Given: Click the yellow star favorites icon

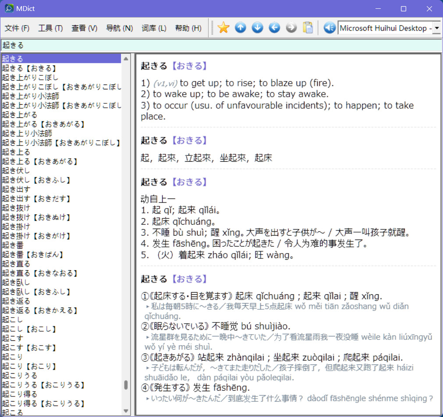Looking at the screenshot, I should 223,28.
